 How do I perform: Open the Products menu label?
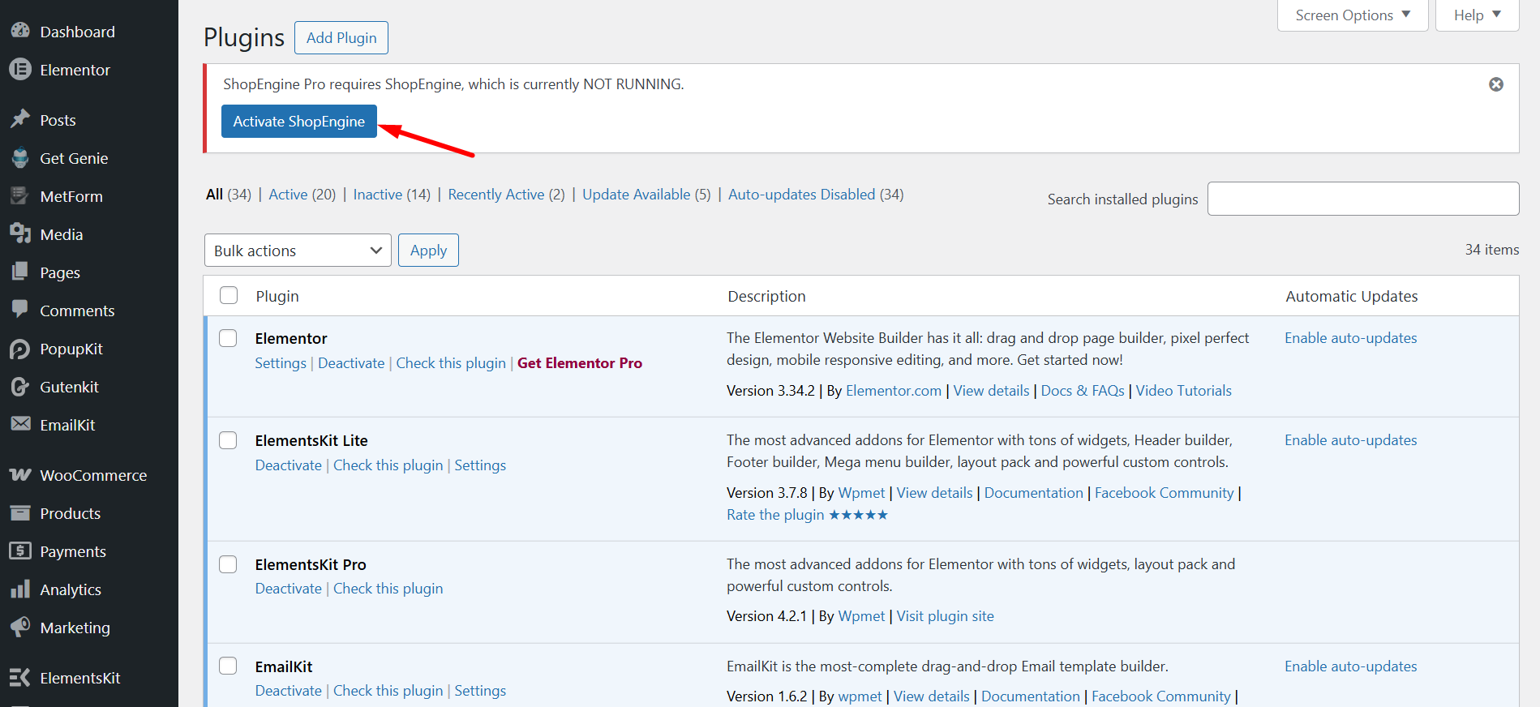pyautogui.click(x=71, y=513)
